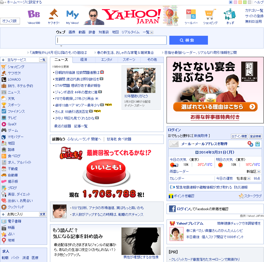Click the mail envelope icon
Screen dimensions: 264x262
[174, 144]
